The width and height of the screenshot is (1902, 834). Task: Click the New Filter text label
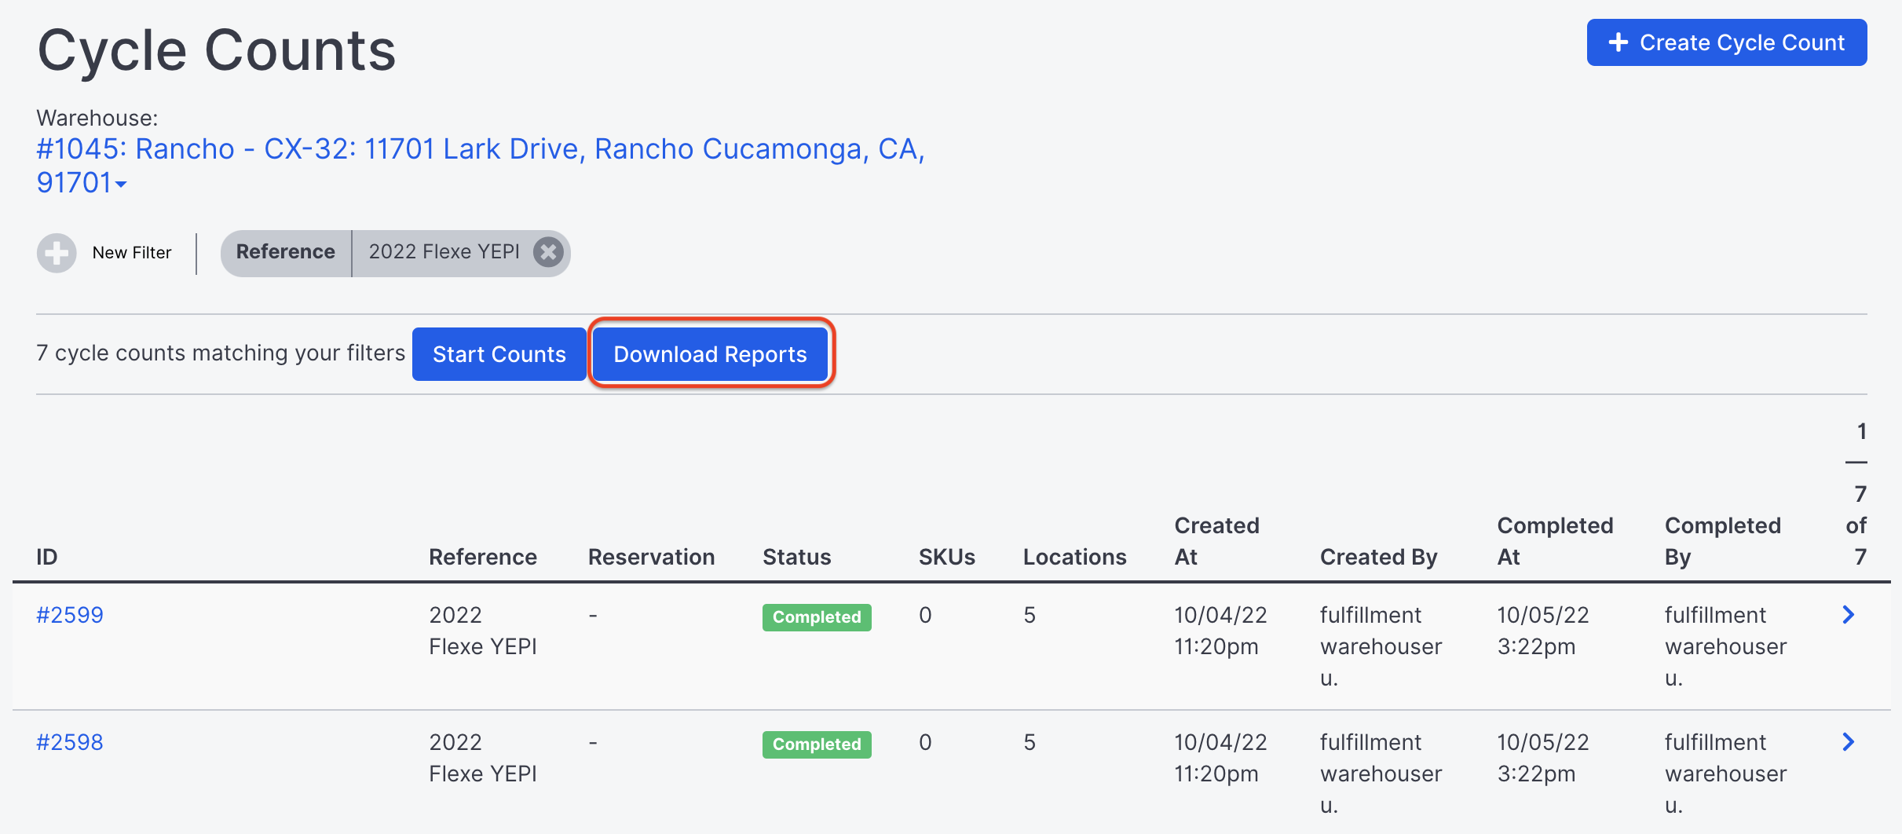click(132, 253)
